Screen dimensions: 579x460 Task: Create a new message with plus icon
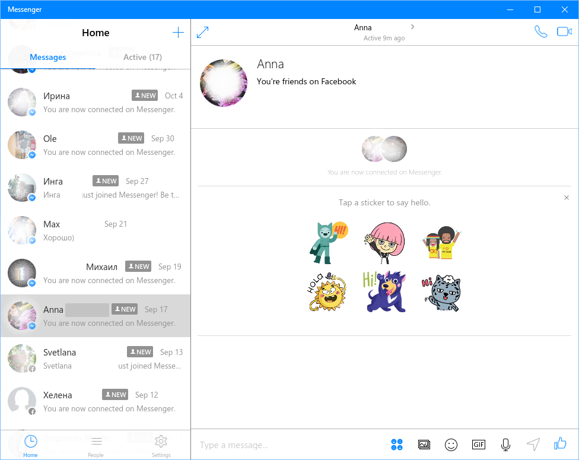(178, 33)
